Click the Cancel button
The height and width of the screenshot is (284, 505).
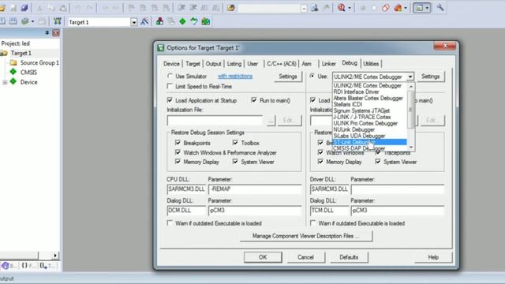305,257
